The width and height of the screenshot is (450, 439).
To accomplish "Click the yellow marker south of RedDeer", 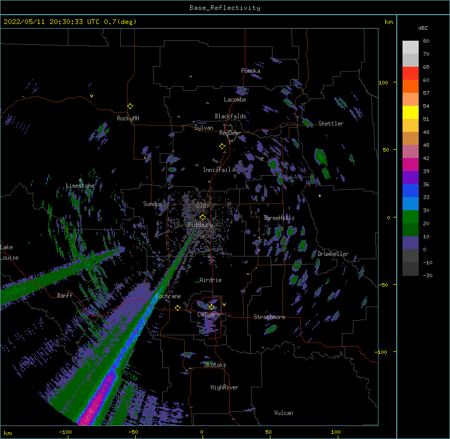I will click(222, 147).
